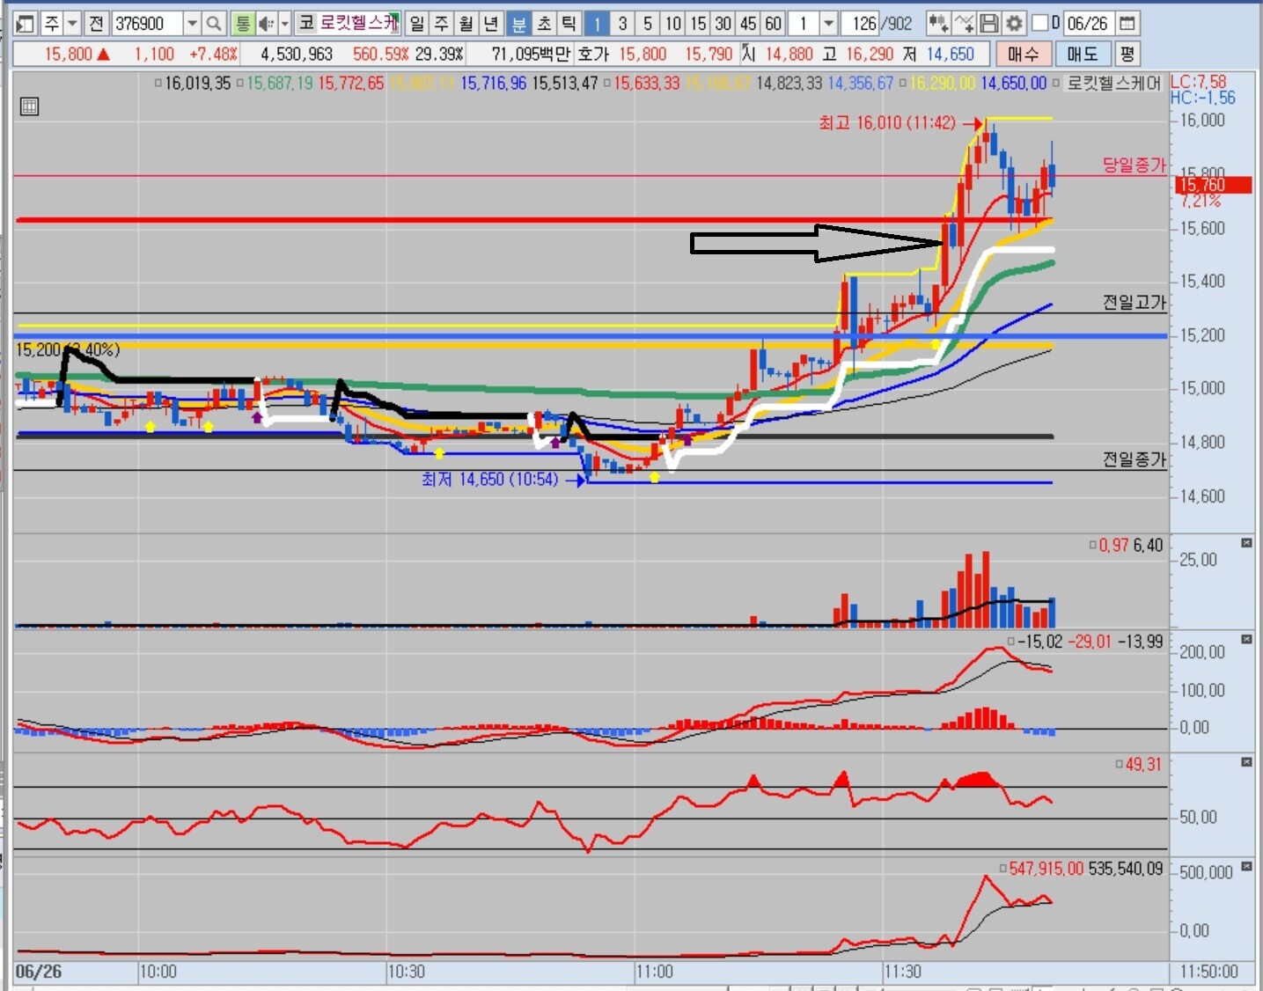Click the add candlestick chart icon
Image resolution: width=1263 pixels, height=991 pixels.
pyautogui.click(x=938, y=24)
